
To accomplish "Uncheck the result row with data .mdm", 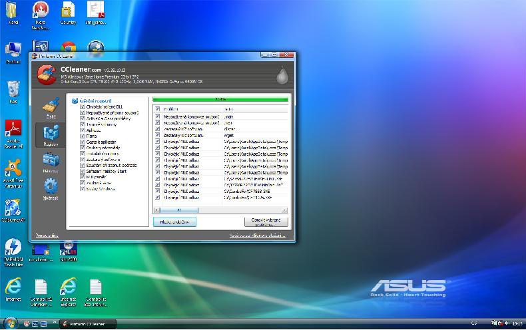I will (x=157, y=116).
